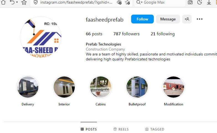Open back history dropdown arrow
This screenshot has width=217, height=133.
click(17, 2)
